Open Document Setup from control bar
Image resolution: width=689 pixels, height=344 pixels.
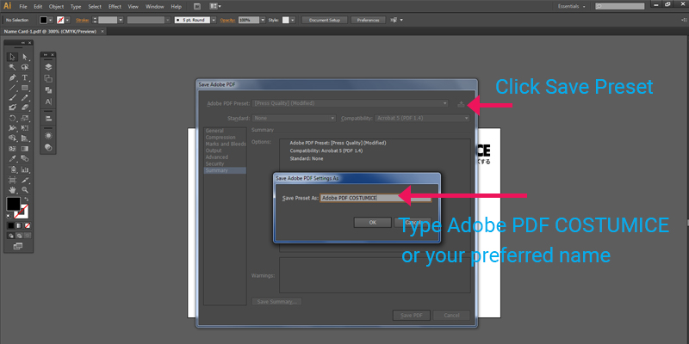click(x=325, y=20)
